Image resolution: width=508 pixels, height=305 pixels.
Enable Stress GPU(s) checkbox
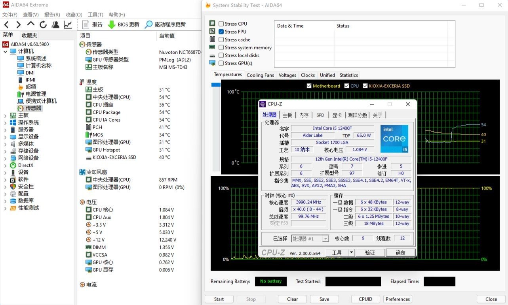click(x=221, y=63)
